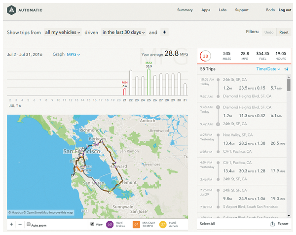Viewport: 296px width, 235px height.
Task: Log out of the account
Action: point(285,10)
